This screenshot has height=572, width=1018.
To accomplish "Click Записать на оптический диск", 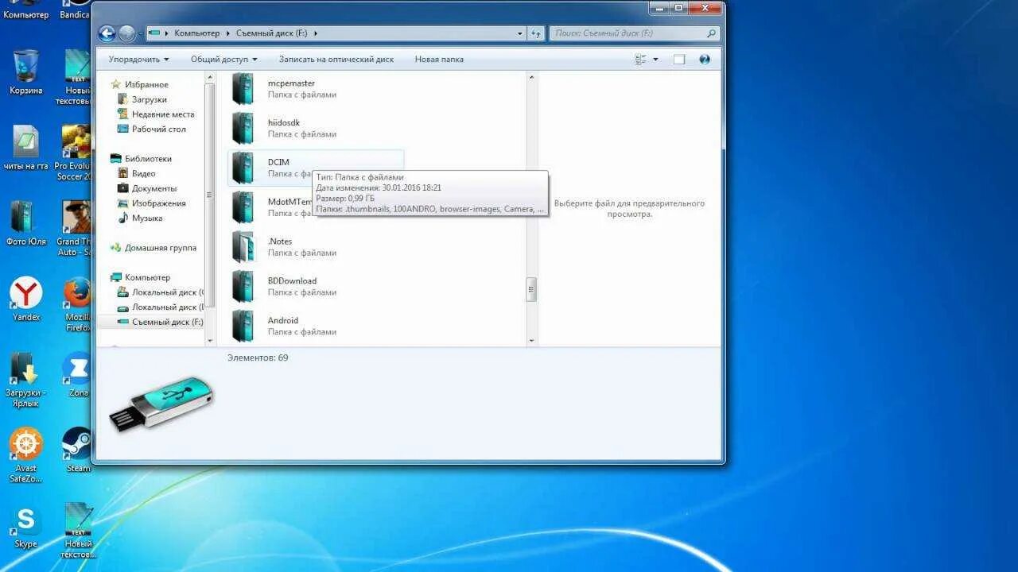I will (x=336, y=60).
